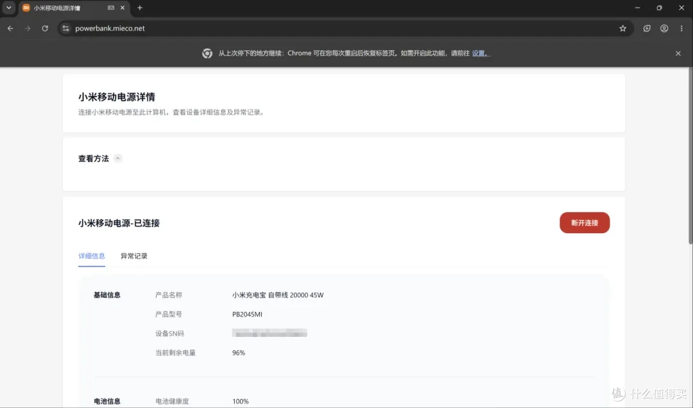Go back to previous page
Image resolution: width=693 pixels, height=408 pixels.
point(10,28)
